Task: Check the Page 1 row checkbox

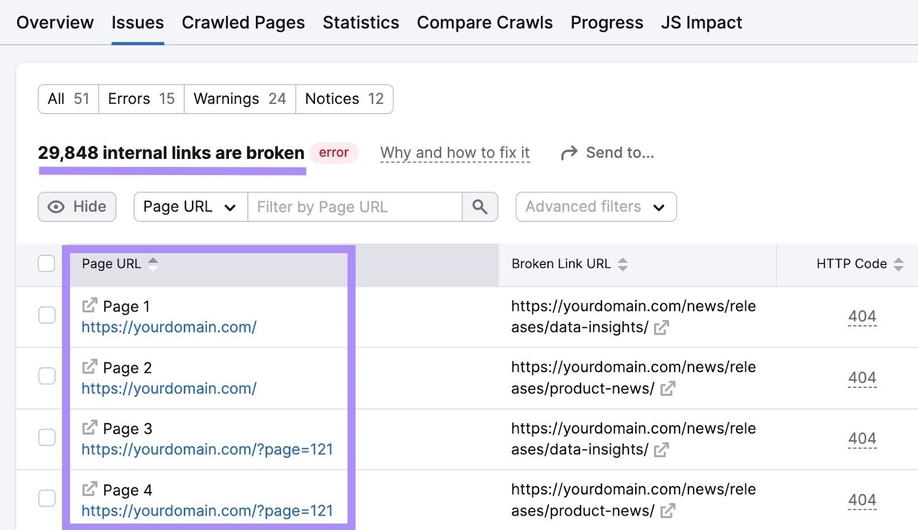Action: (x=46, y=315)
